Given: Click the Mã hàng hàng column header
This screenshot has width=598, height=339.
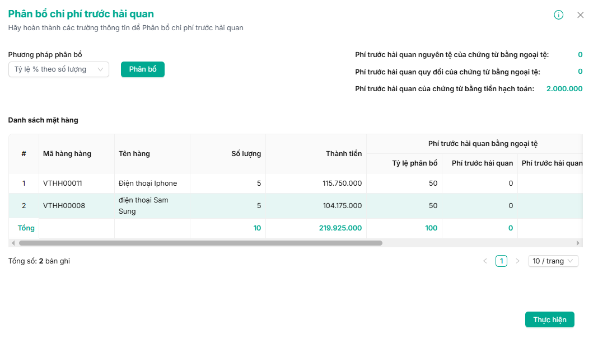Looking at the screenshot, I should [67, 154].
